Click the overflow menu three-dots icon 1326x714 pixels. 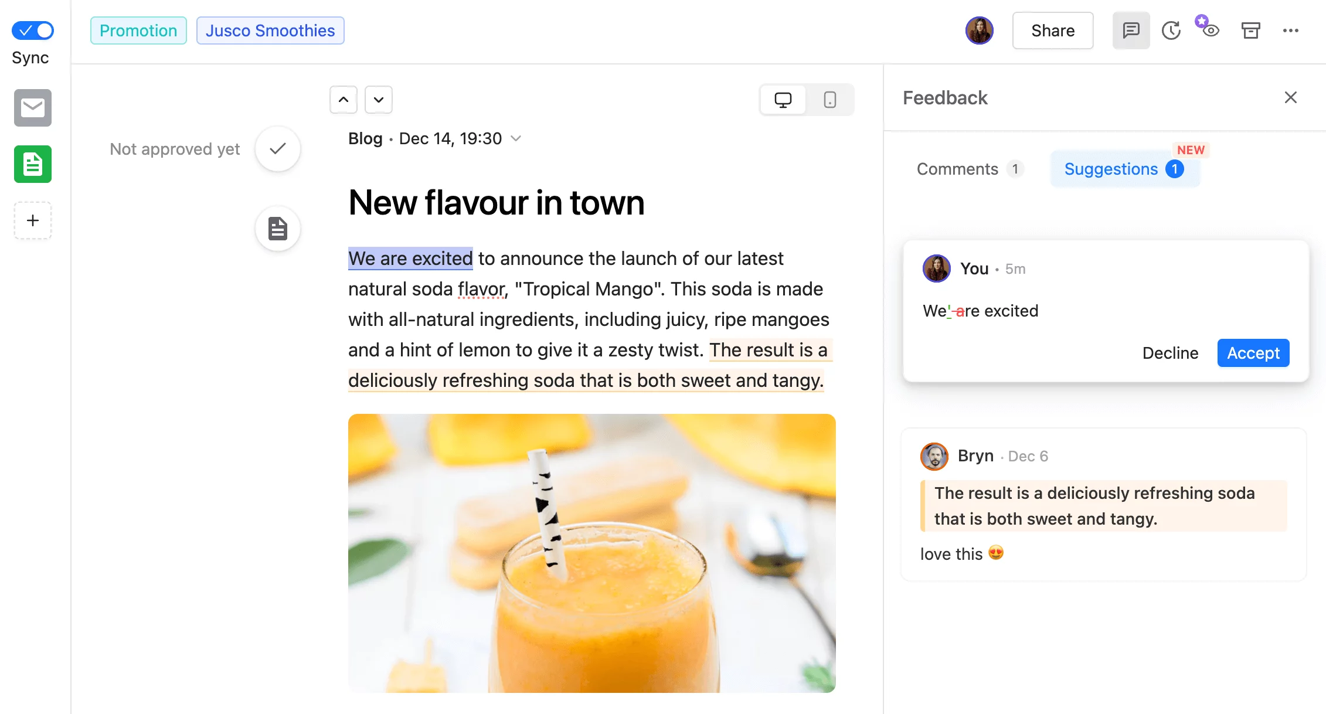1291,30
